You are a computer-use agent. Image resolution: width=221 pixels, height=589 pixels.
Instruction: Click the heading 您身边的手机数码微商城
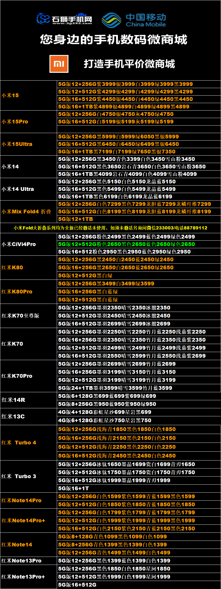pos(114,39)
